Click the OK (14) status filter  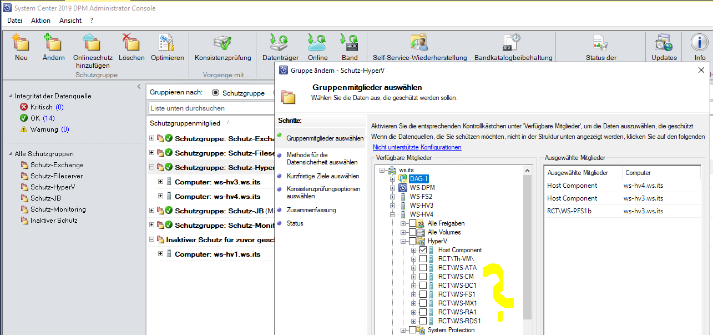point(37,118)
